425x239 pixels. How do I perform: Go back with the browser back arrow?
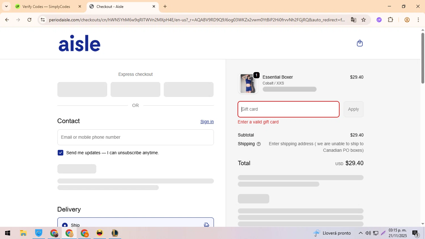click(x=7, y=20)
